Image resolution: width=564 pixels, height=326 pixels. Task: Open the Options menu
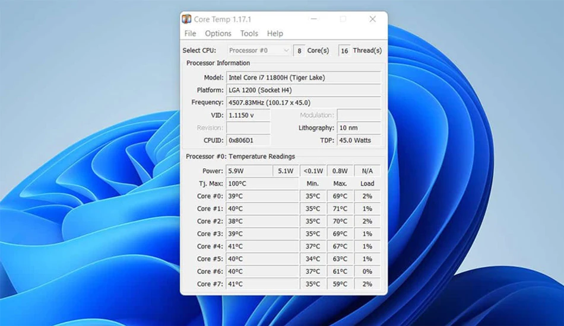point(218,33)
